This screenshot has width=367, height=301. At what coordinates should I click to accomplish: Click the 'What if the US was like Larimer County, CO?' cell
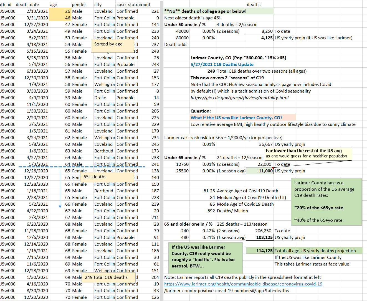(243, 118)
